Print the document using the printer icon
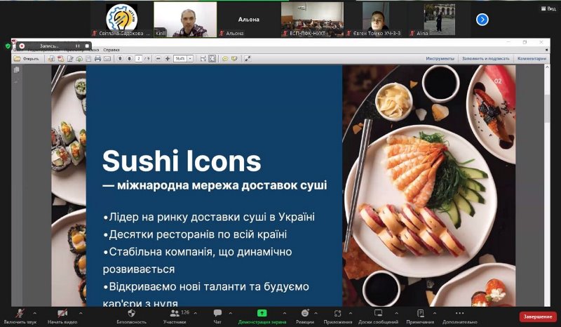The width and height of the screenshot is (561, 327). pyautogui.click(x=97, y=59)
